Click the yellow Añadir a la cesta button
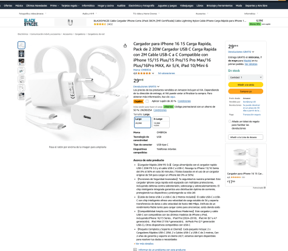This screenshot has height=251, width=288. (246, 84)
